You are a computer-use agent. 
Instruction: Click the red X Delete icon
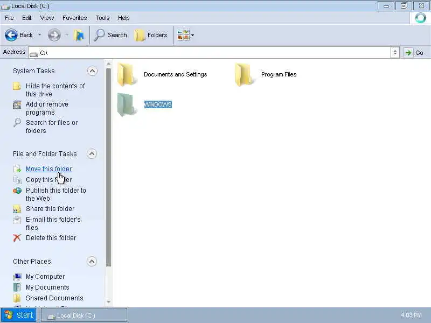coord(17,238)
